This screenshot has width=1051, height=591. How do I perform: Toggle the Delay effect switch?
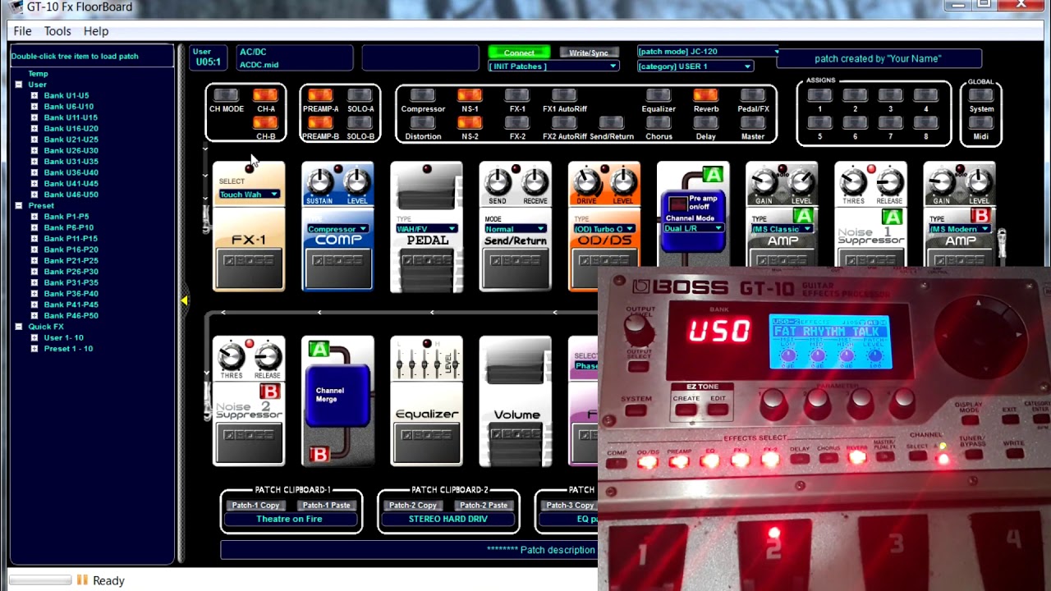point(705,123)
